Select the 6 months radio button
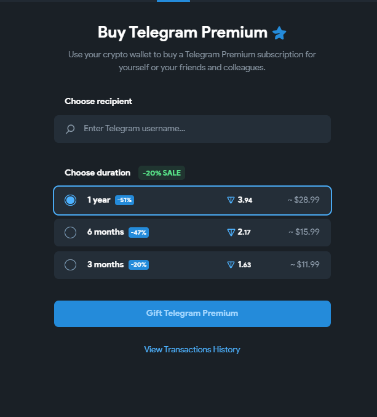 pyautogui.click(x=70, y=232)
